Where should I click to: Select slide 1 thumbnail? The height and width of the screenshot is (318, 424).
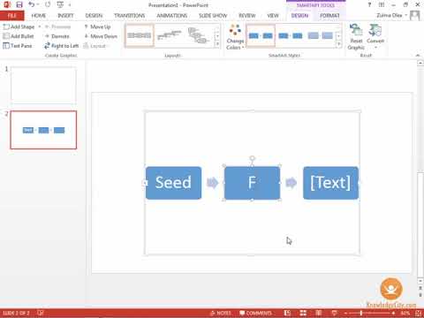click(43, 85)
